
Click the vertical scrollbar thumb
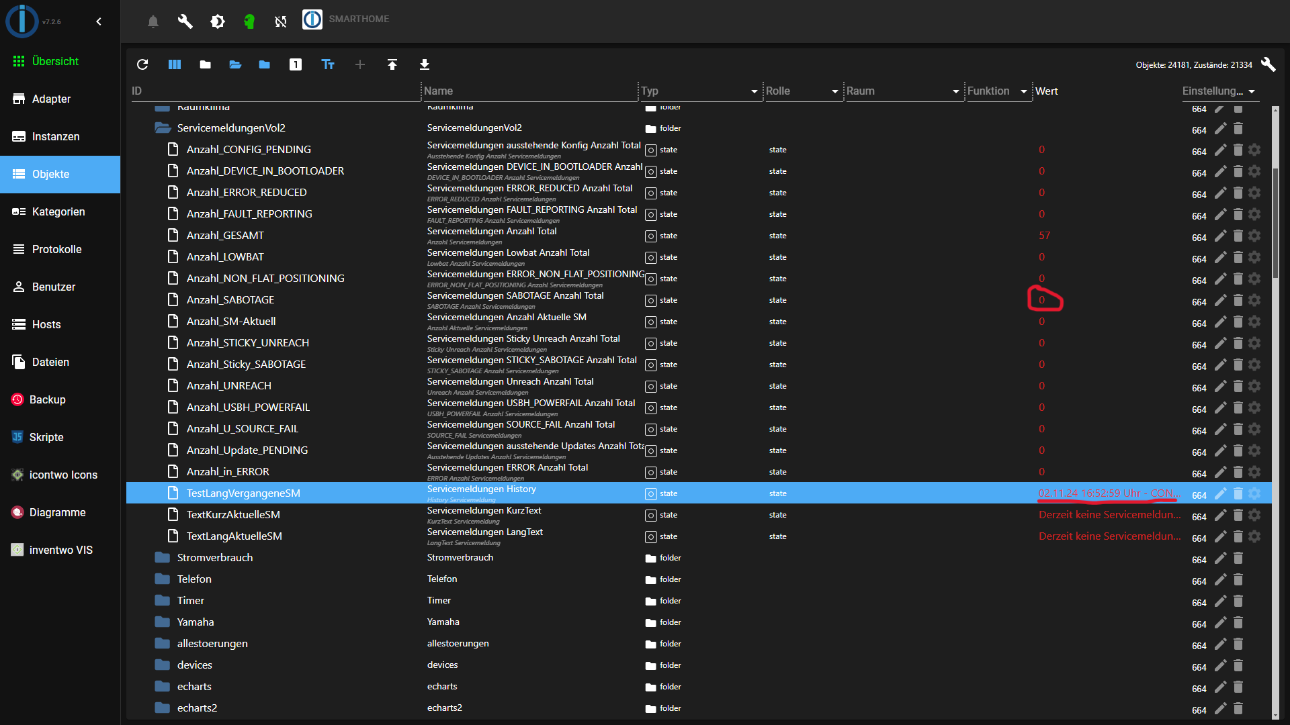(1275, 223)
